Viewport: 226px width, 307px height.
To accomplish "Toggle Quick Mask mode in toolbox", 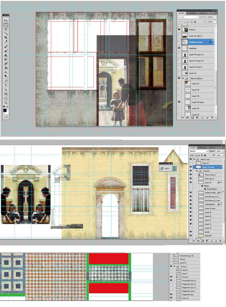I will tap(6, 117).
